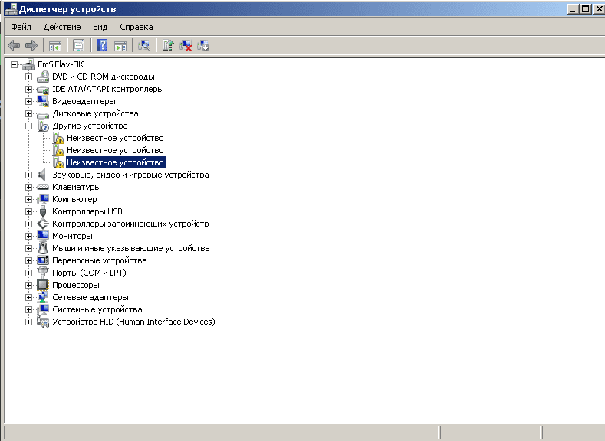Expand the Видеоадаптеры tree node
Image resolution: width=605 pixels, height=441 pixels.
(29, 101)
